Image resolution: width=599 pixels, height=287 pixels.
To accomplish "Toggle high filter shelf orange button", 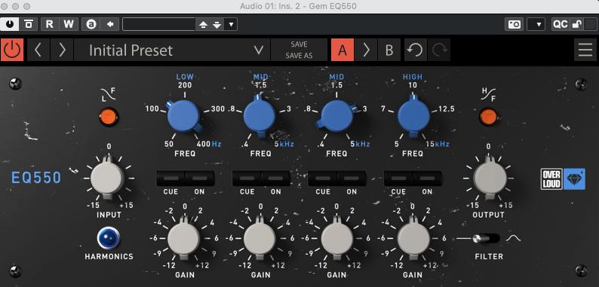I will (489, 117).
